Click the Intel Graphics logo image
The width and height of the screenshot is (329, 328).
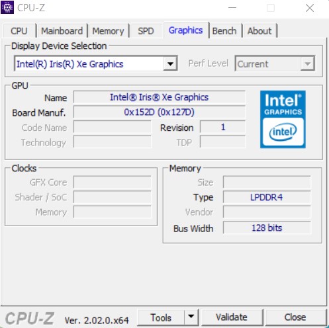(283, 119)
